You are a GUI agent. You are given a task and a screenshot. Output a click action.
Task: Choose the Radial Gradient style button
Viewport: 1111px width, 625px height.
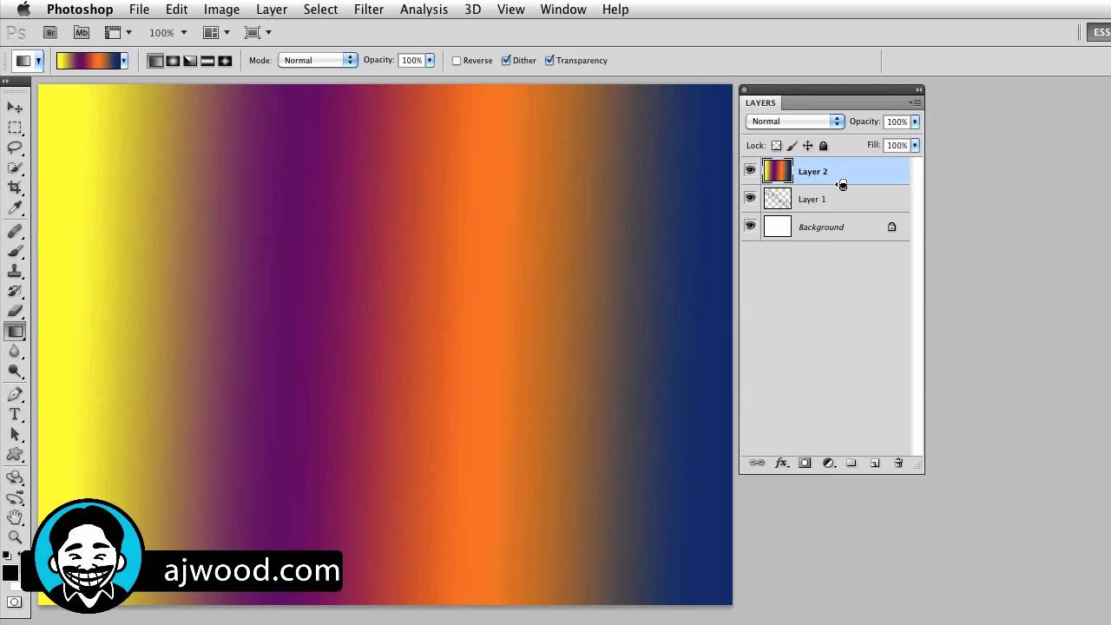point(173,61)
